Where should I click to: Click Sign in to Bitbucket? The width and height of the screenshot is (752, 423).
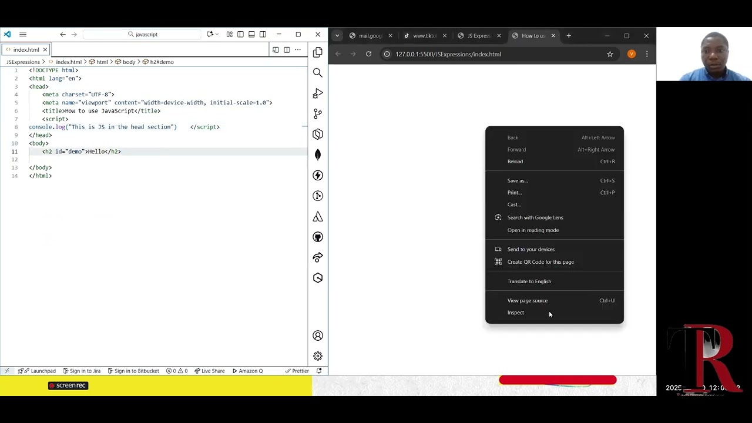click(133, 371)
